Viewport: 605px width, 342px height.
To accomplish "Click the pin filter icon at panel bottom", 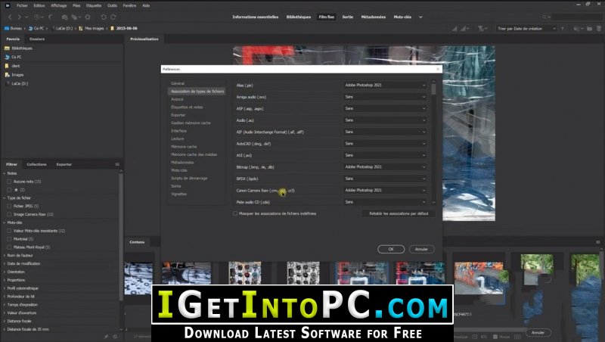I will (x=106, y=337).
